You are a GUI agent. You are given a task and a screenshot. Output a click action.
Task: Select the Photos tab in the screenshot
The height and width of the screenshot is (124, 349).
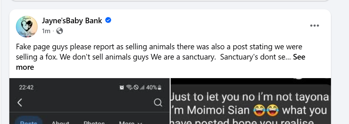(93, 122)
